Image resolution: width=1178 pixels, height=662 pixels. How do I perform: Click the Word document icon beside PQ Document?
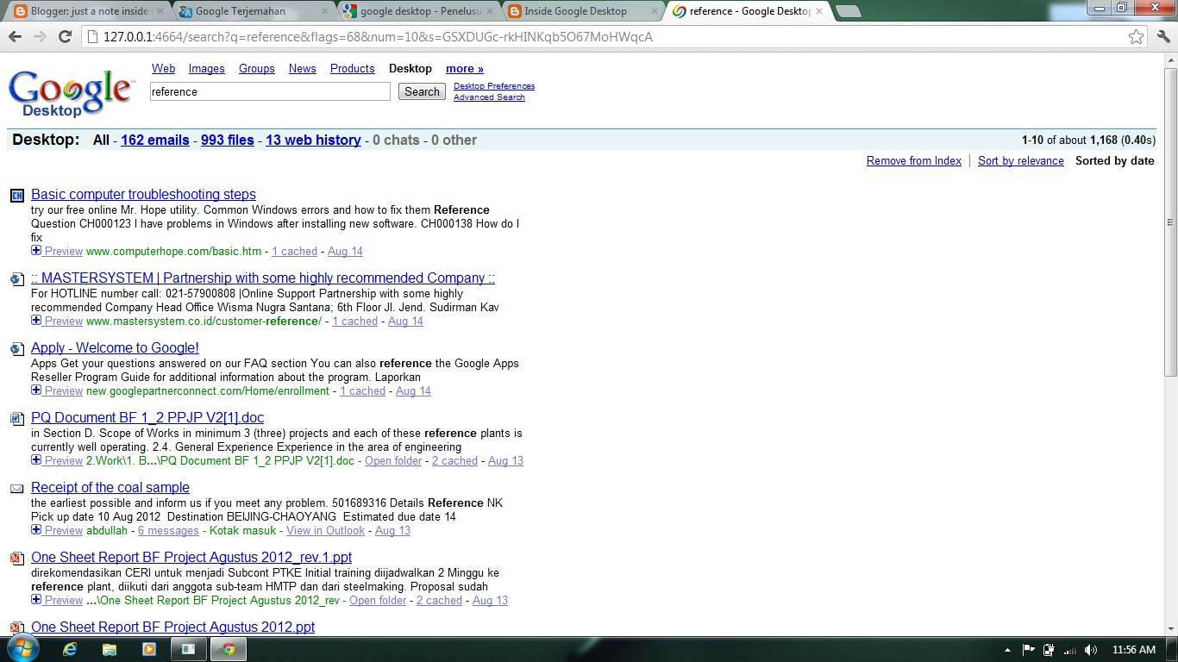(x=16, y=419)
